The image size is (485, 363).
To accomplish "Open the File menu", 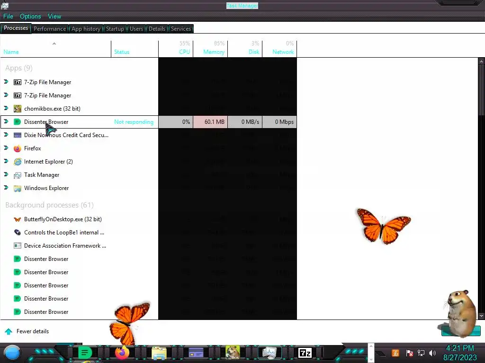I will 8,17.
